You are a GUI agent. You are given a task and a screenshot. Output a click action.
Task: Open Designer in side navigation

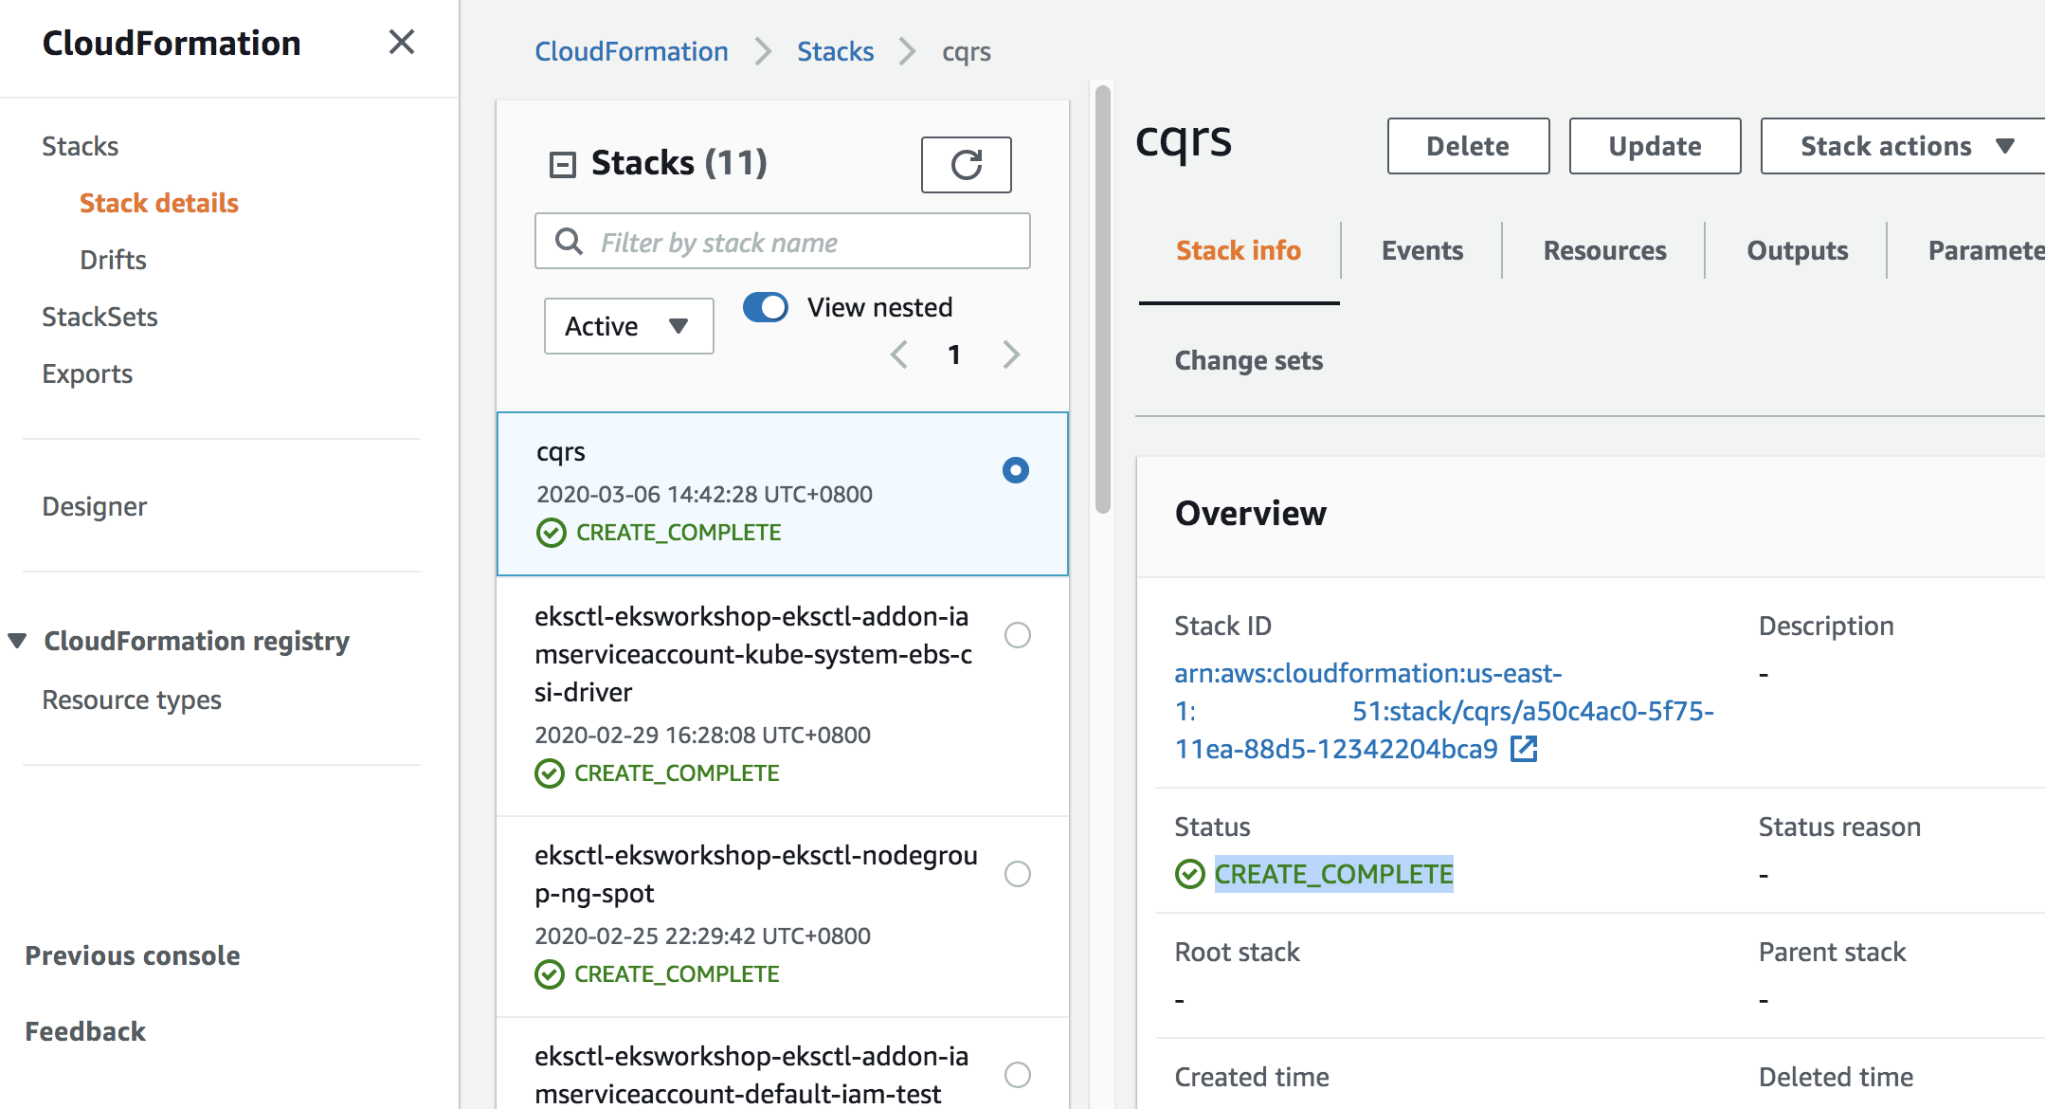[94, 506]
